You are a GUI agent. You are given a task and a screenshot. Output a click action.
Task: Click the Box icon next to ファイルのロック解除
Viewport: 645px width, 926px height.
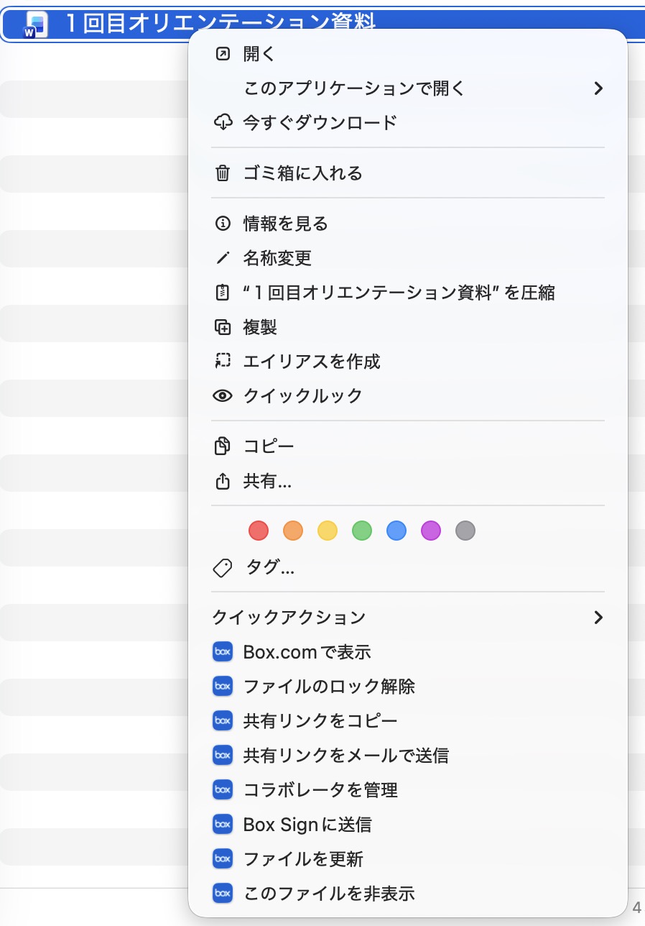[x=223, y=687]
